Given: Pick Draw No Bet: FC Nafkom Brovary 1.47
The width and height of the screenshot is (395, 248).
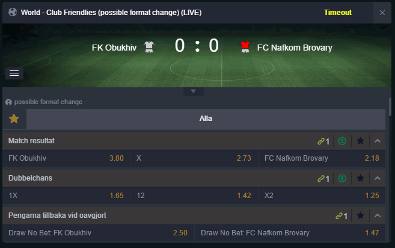Looking at the screenshot, I should pos(290,232).
